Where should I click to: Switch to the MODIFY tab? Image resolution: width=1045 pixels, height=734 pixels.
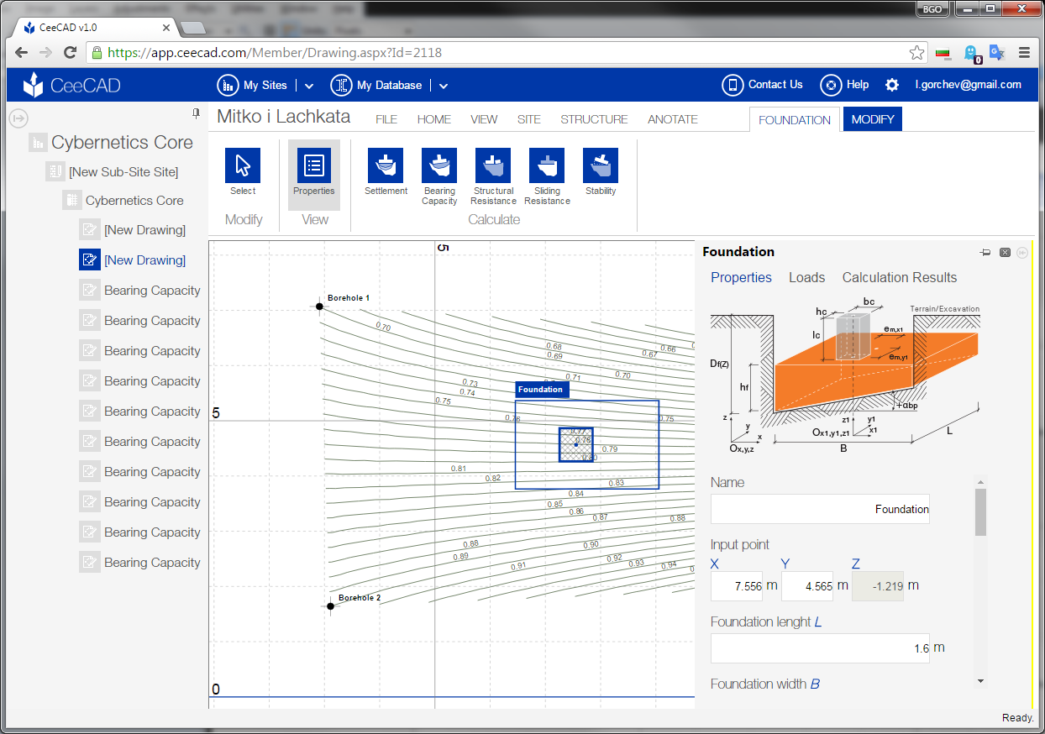click(873, 119)
